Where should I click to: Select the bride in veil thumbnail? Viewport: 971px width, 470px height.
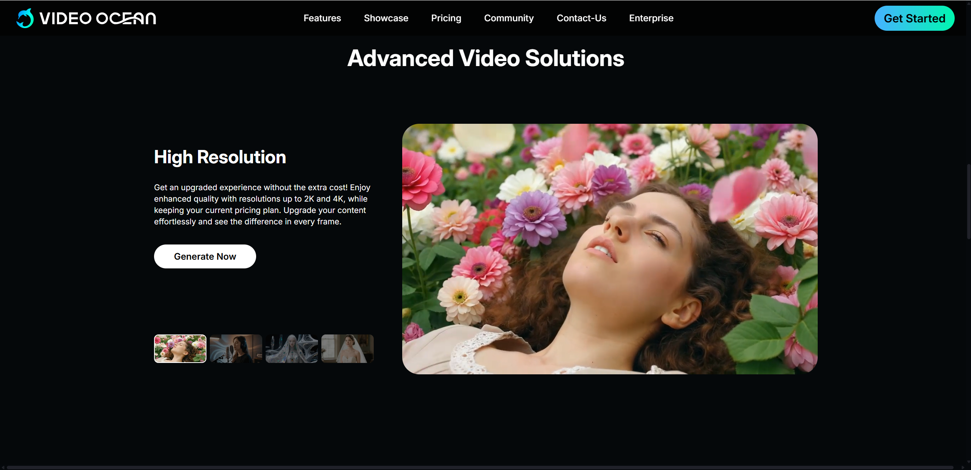[x=347, y=349]
